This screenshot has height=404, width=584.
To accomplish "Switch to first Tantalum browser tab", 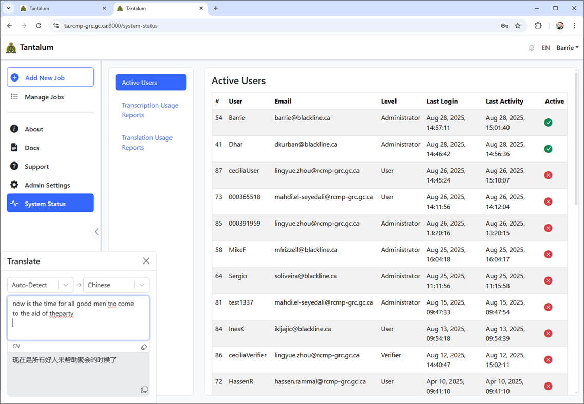I will point(63,8).
